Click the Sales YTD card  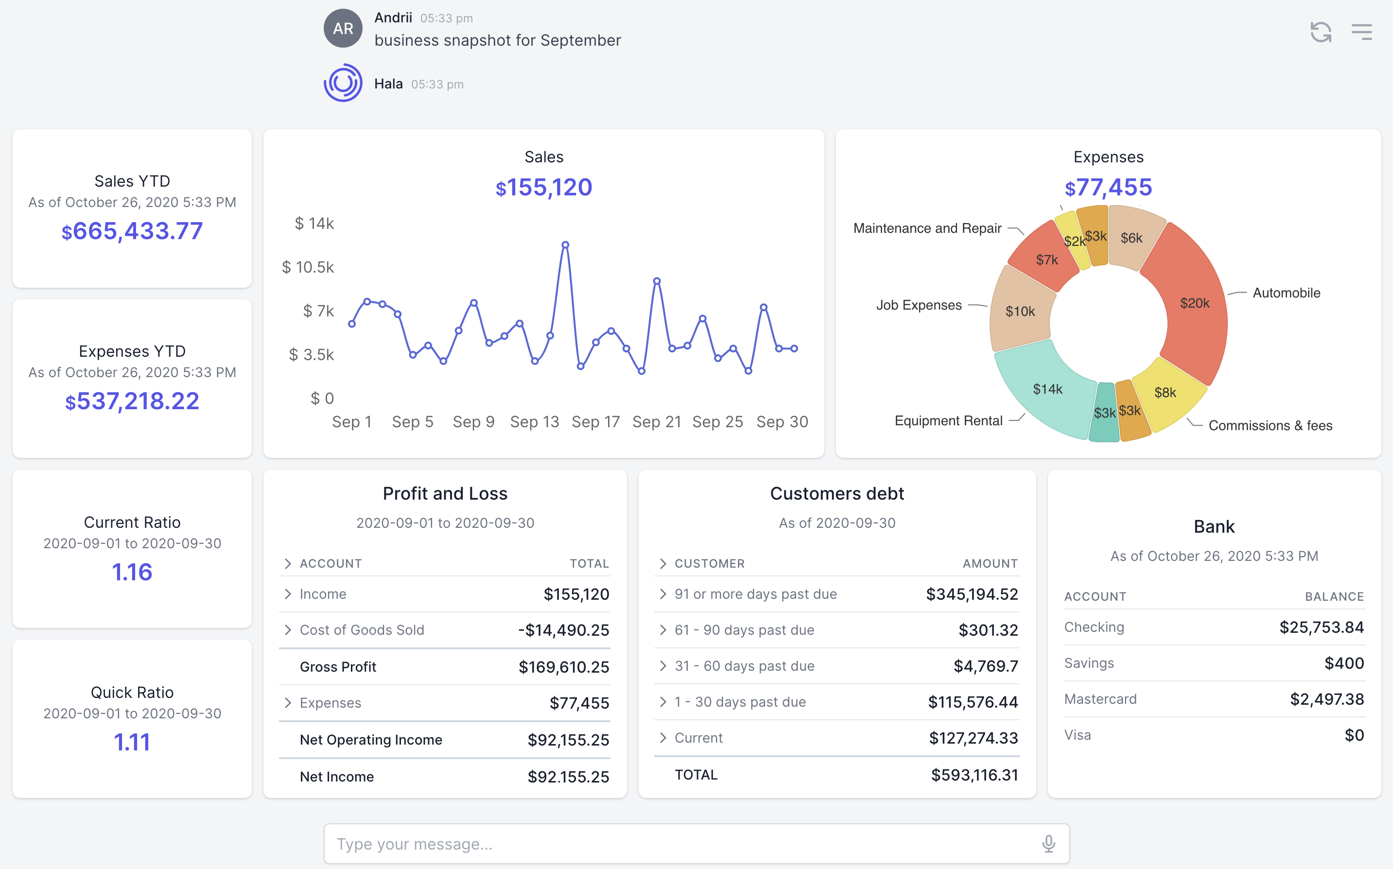point(132,208)
